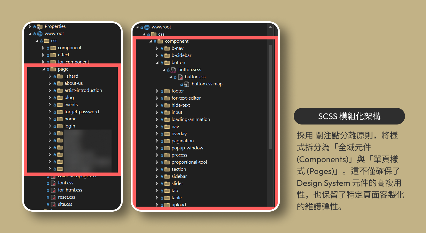The height and width of the screenshot is (233, 426).
Task: Select the proportional-tool folder
Action: click(x=189, y=162)
